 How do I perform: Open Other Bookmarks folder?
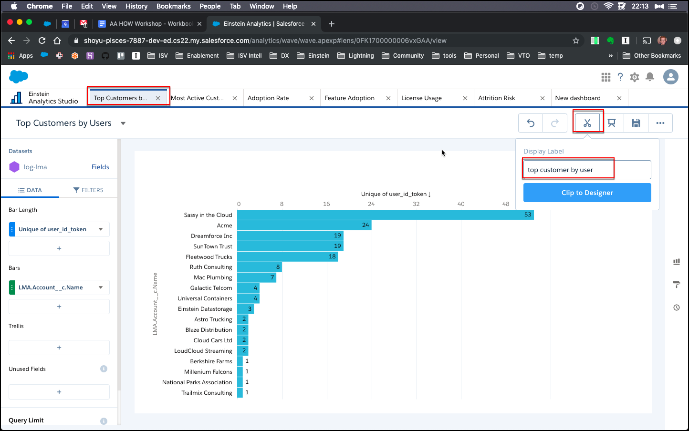coord(652,56)
